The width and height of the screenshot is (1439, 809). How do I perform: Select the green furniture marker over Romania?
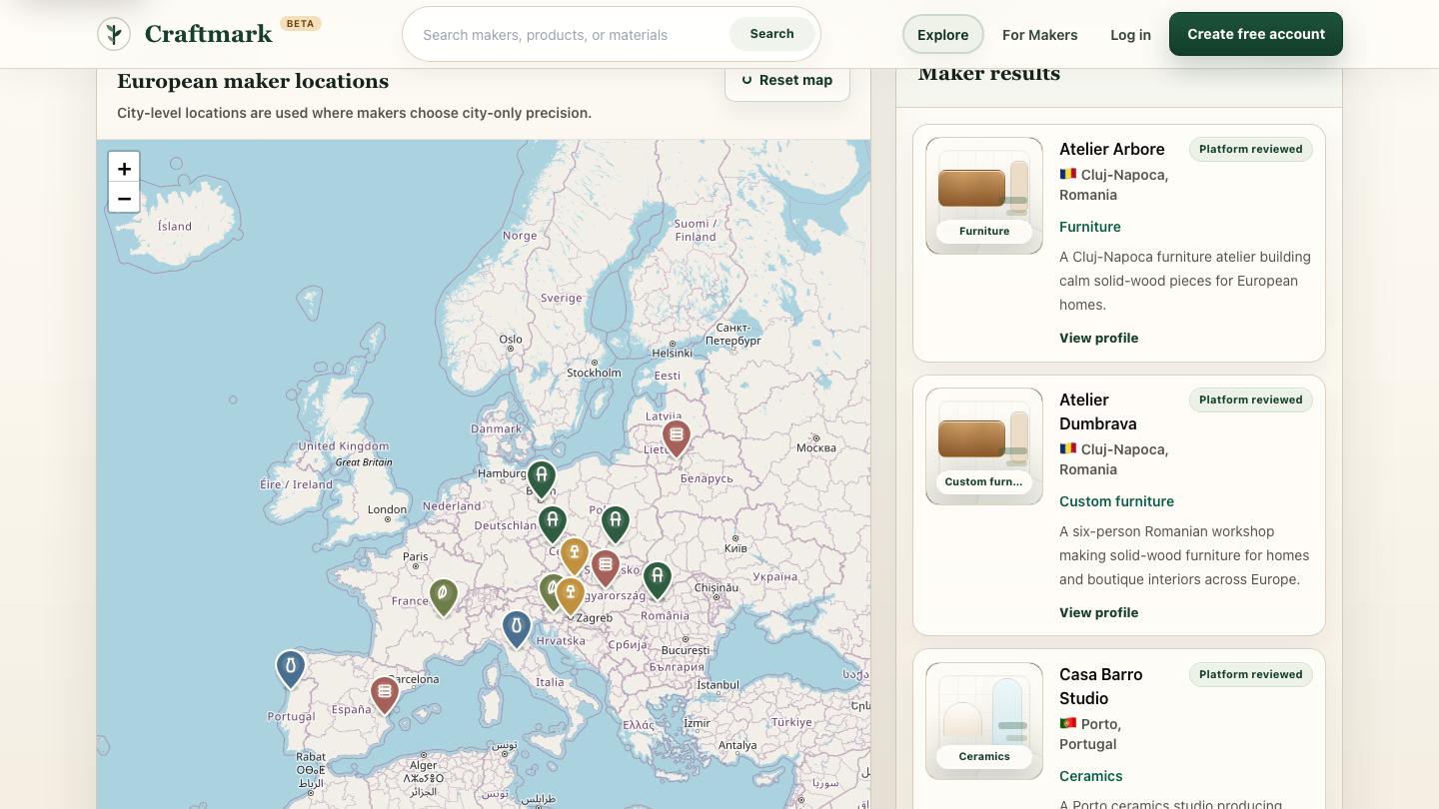tap(657, 579)
